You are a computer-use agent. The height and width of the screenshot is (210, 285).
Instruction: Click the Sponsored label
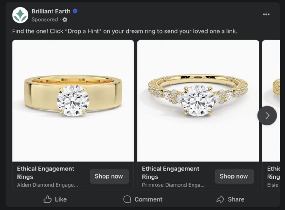click(x=45, y=19)
